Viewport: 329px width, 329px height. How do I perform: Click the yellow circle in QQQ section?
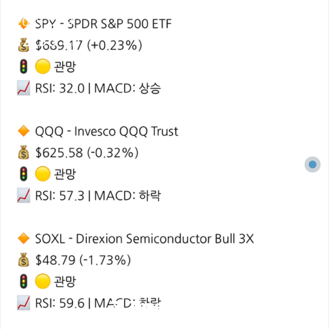pos(43,174)
